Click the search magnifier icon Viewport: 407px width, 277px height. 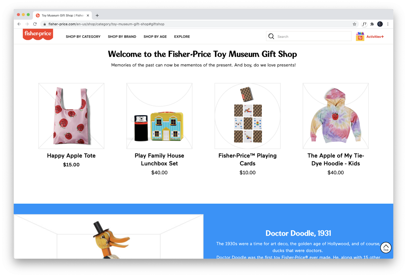(271, 36)
